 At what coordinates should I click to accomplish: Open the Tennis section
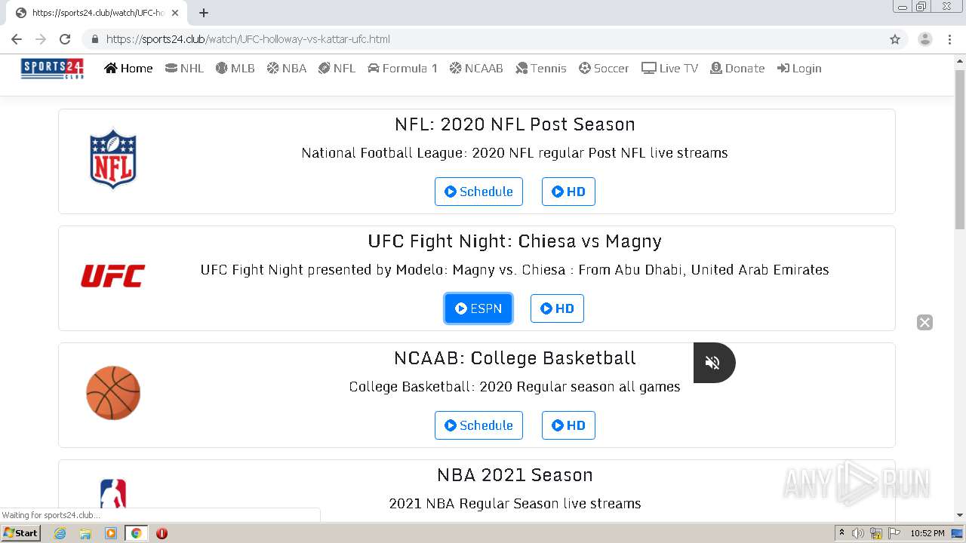pyautogui.click(x=540, y=68)
